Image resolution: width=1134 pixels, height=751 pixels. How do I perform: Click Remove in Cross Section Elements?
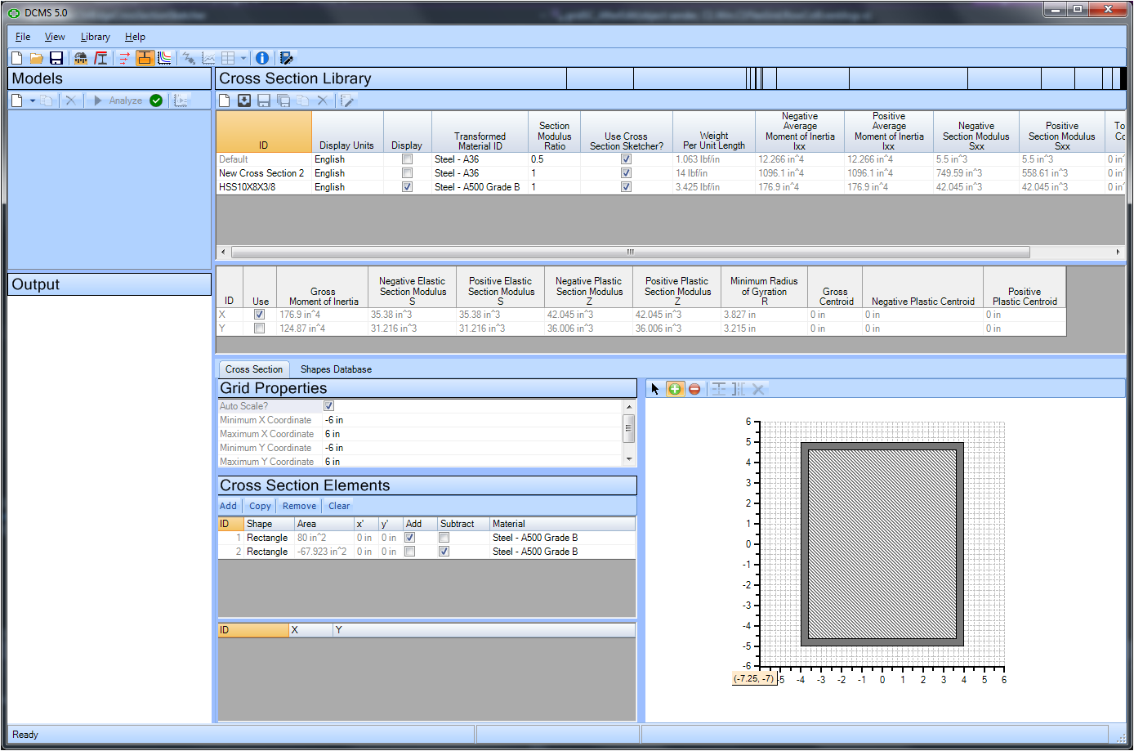click(299, 506)
